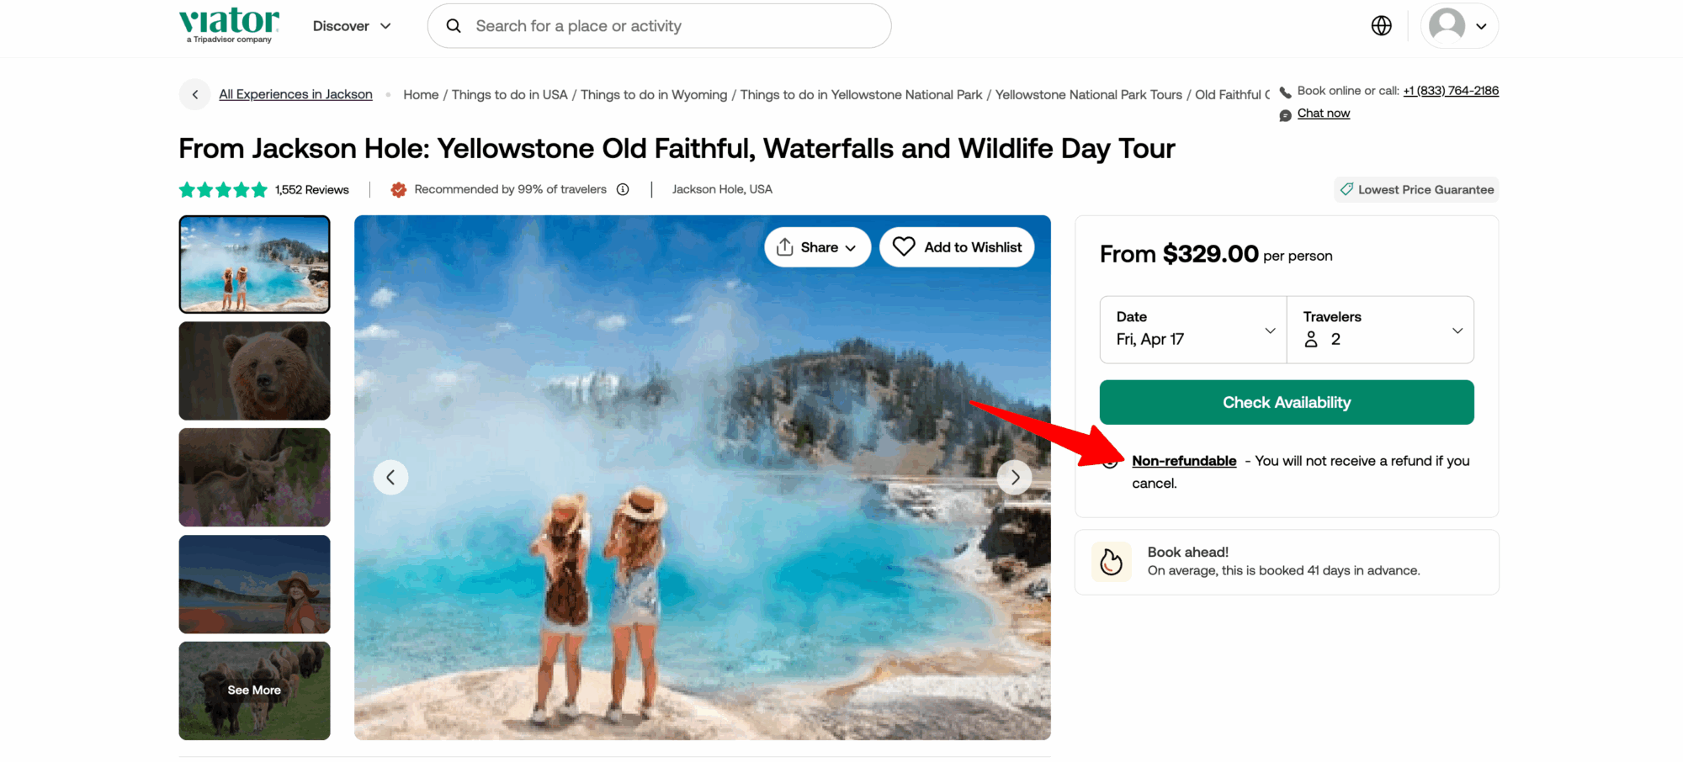This screenshot has width=1683, height=762.
Task: Open the Date selector showing Fri, Apr 17
Action: point(1192,330)
